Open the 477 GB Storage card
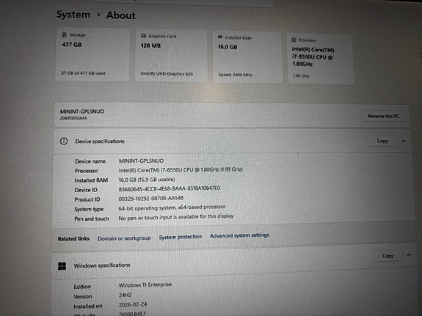The image size is (422, 316). pos(92,55)
